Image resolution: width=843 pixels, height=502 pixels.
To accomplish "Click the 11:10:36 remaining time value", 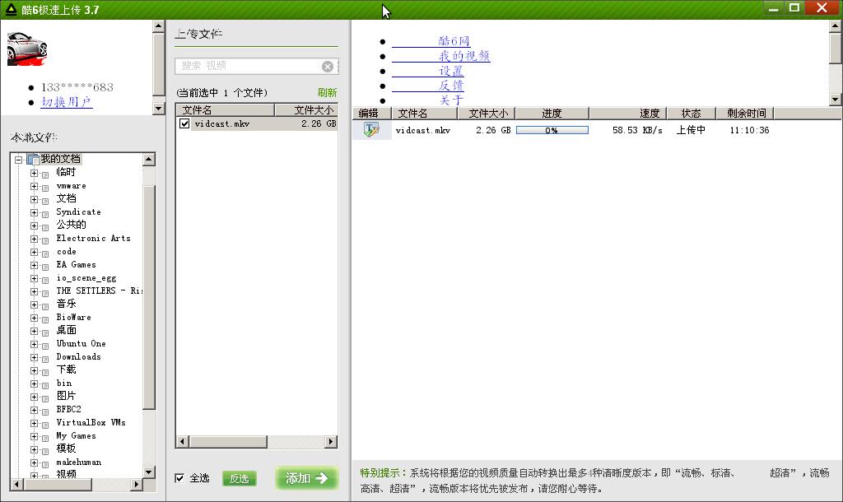I will point(749,130).
